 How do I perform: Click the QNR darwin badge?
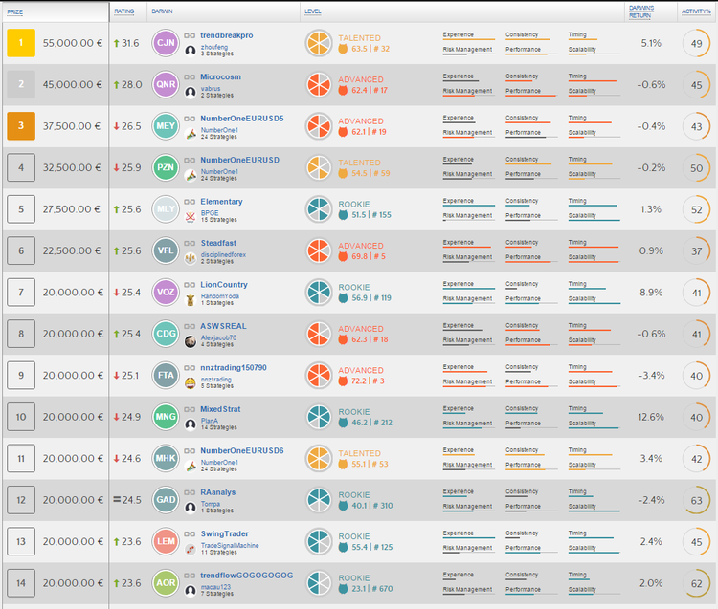tap(166, 84)
